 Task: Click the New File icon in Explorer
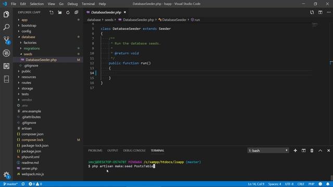(52, 12)
